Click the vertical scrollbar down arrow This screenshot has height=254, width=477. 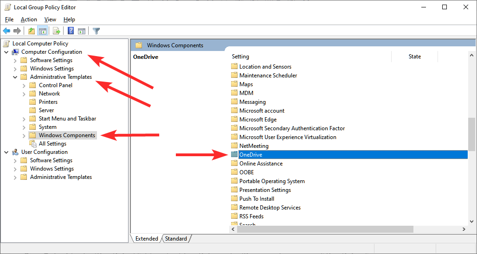471,221
